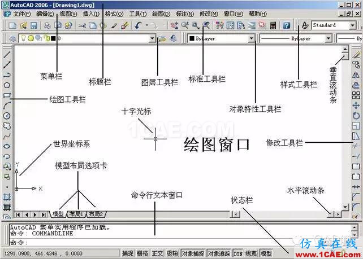Toggle DYN dynamic input in status bar
The width and height of the screenshot is (363, 259).
coord(238,253)
